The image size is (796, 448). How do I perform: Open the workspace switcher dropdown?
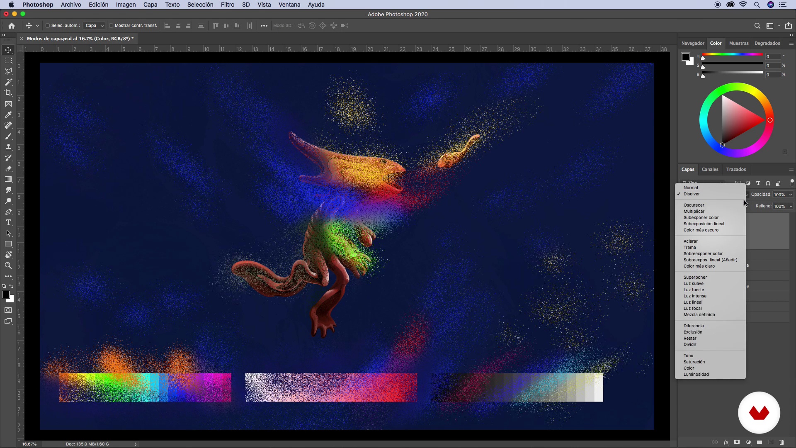773,26
